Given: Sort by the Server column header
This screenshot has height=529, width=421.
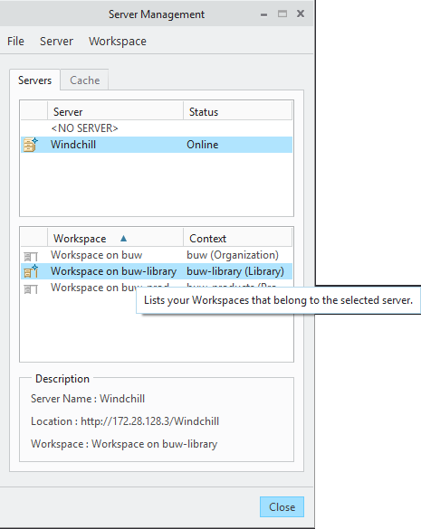Looking at the screenshot, I should point(115,111).
